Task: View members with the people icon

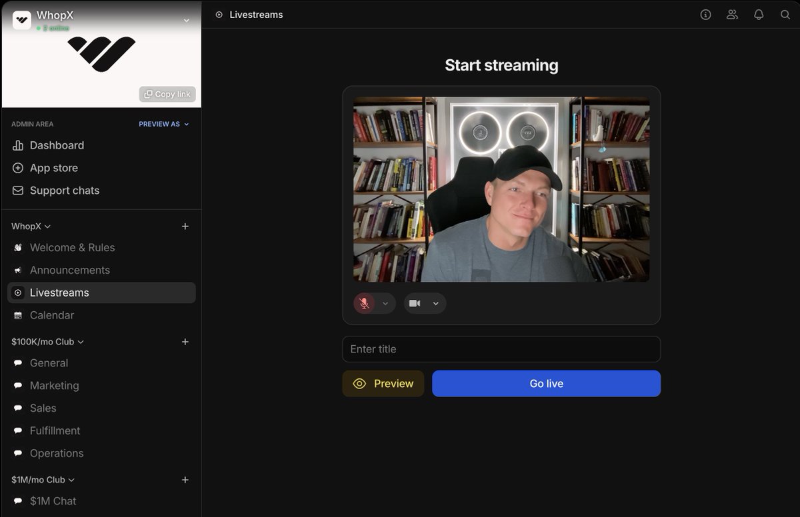Action: (x=732, y=14)
